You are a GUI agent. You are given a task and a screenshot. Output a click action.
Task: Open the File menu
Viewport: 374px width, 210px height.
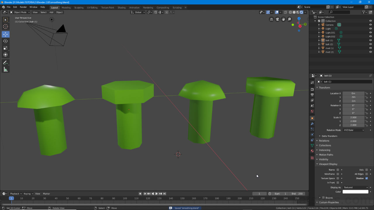click(8, 7)
